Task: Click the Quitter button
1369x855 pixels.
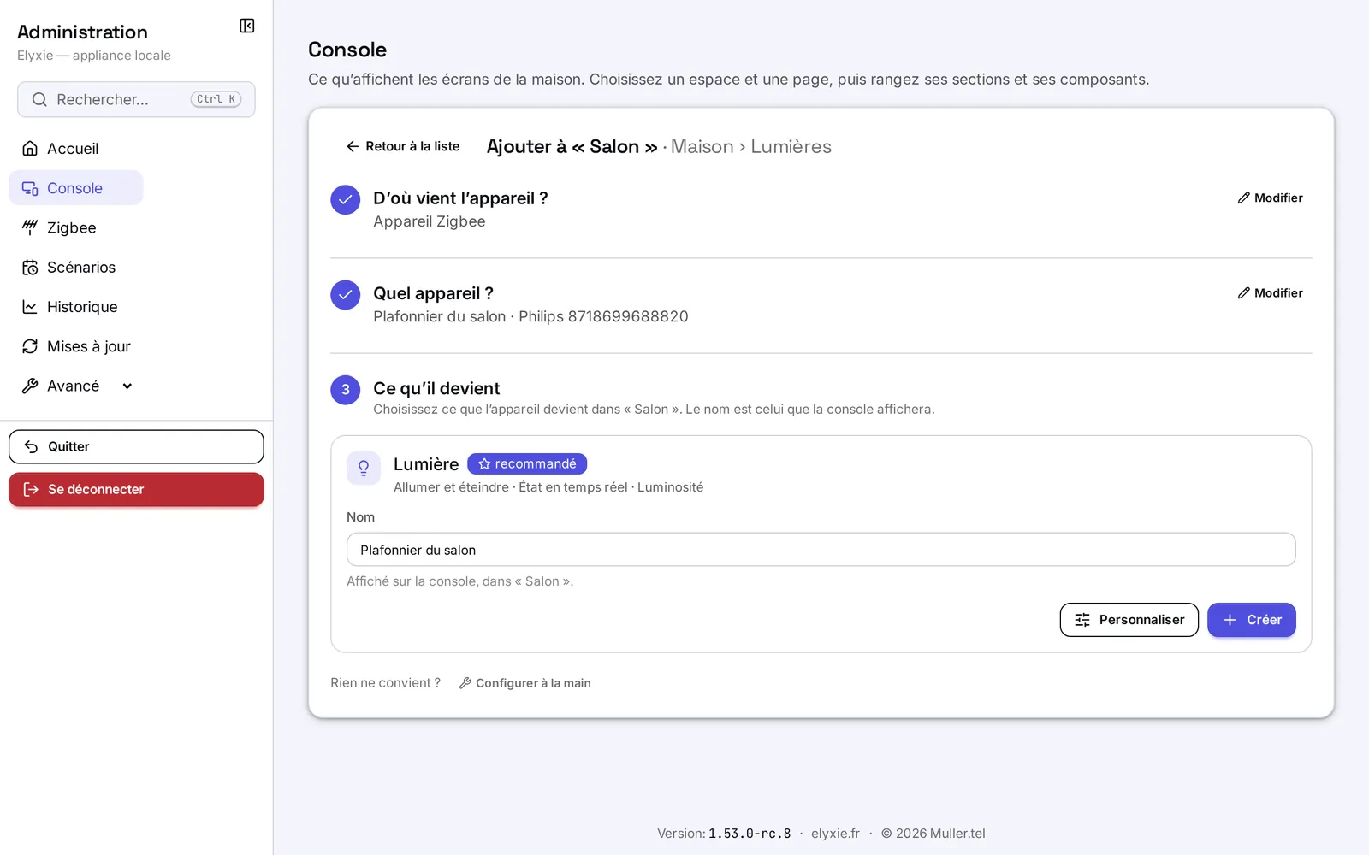Action: tap(136, 446)
